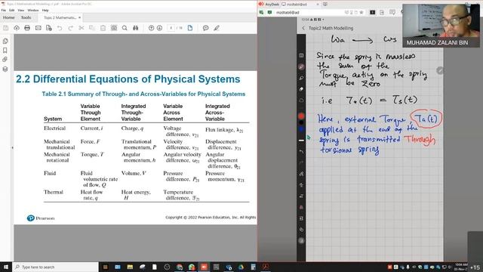Open Adobe Acrobat from the taskbar
This screenshot has width=483, height=272.
266,267
